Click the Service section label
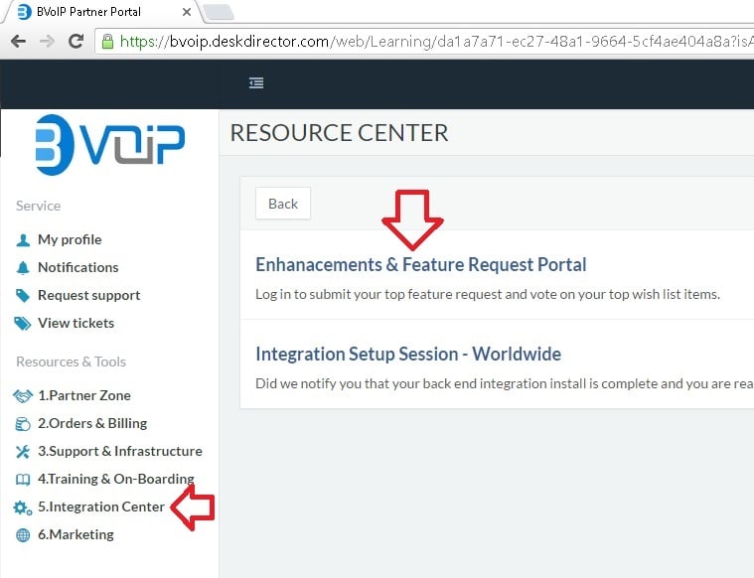This screenshot has height=578, width=754. [39, 206]
